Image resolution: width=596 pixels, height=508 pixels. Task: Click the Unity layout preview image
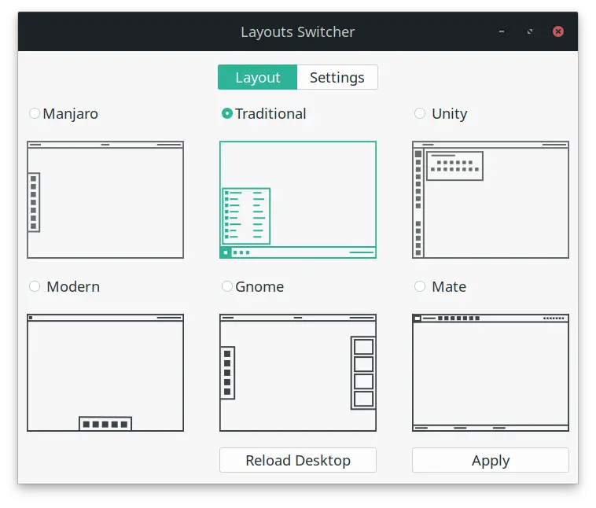(x=491, y=200)
